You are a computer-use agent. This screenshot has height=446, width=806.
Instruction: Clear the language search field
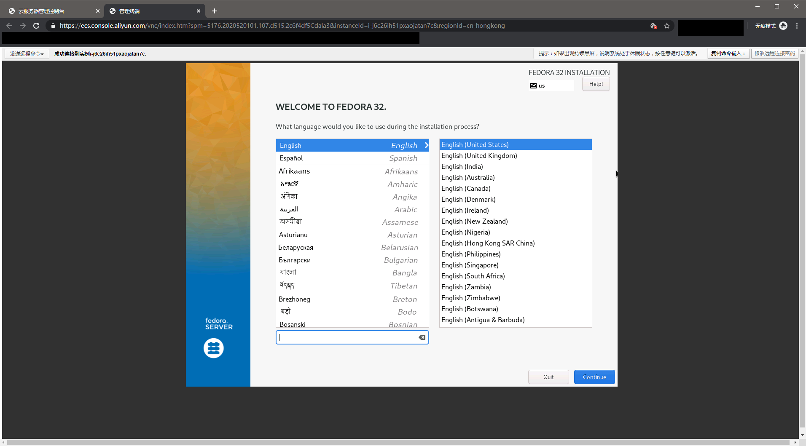(422, 337)
